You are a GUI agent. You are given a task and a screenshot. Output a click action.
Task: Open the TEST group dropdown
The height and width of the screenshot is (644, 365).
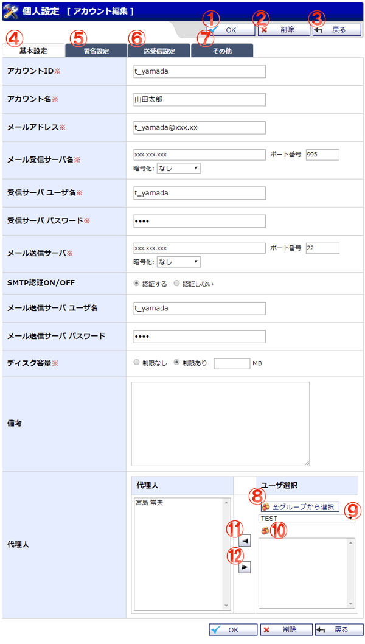pos(307,519)
